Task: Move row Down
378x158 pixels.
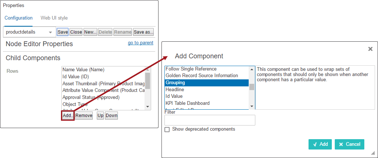Action: (111, 116)
